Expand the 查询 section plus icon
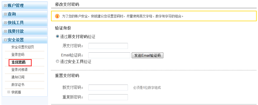The width and height of the screenshot is (258, 105). click(x=6, y=14)
